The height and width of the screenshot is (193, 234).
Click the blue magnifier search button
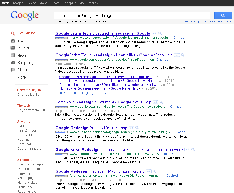tap(223, 15)
